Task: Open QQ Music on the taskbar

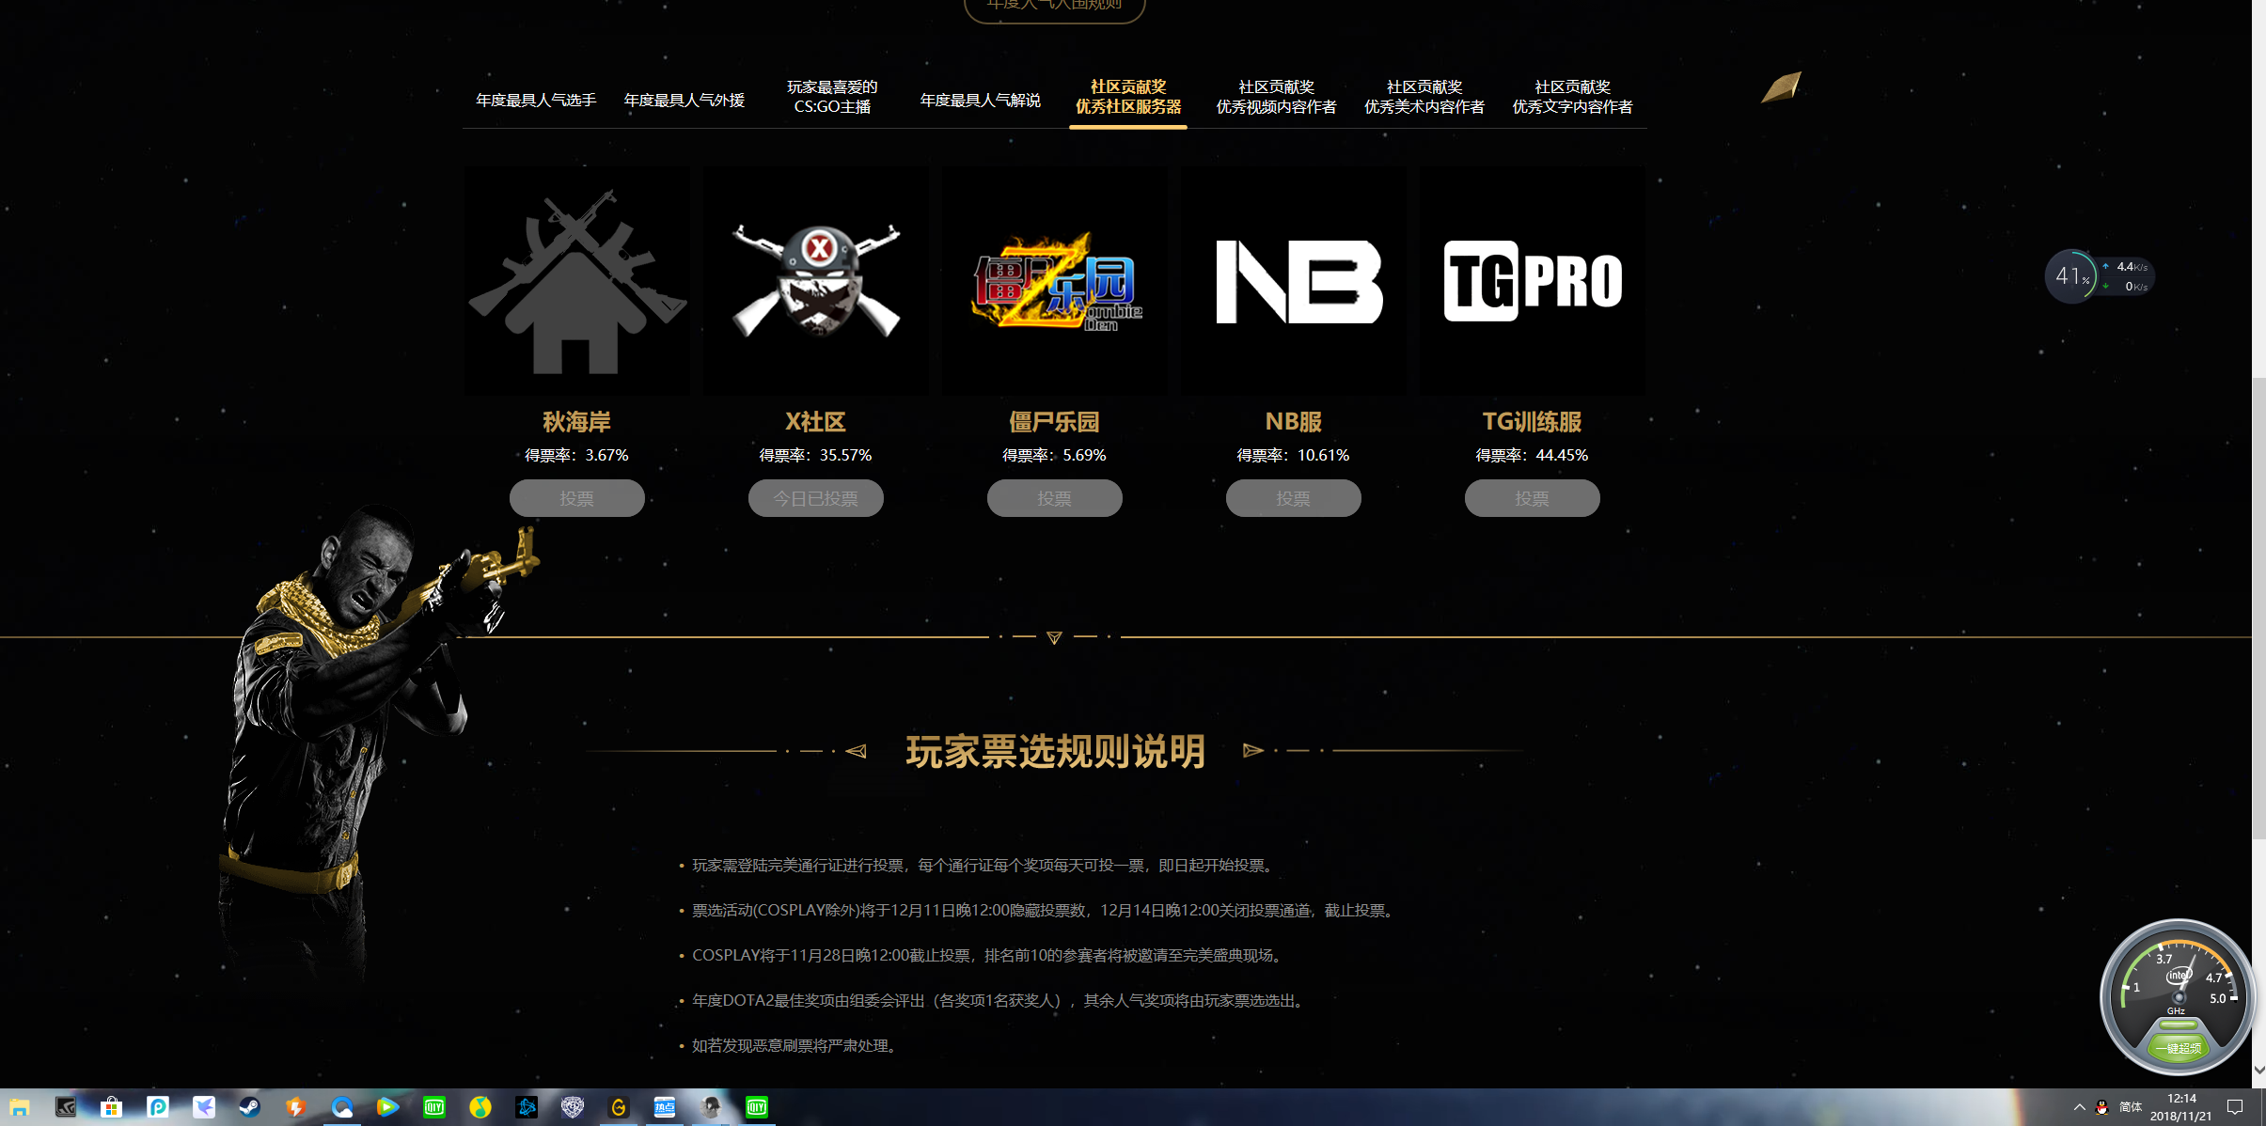Action: click(480, 1106)
